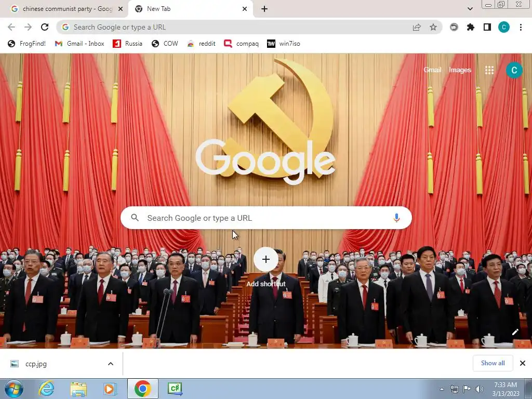
Task: Reload the current page
Action: (x=45, y=27)
